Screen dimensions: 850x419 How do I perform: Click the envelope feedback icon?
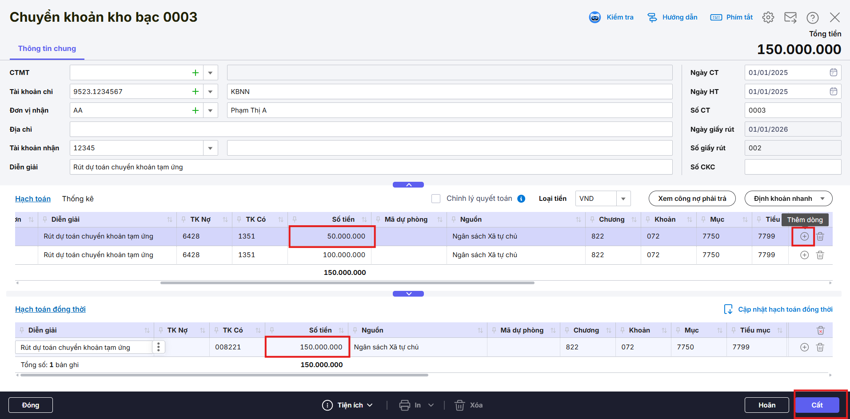coord(790,17)
